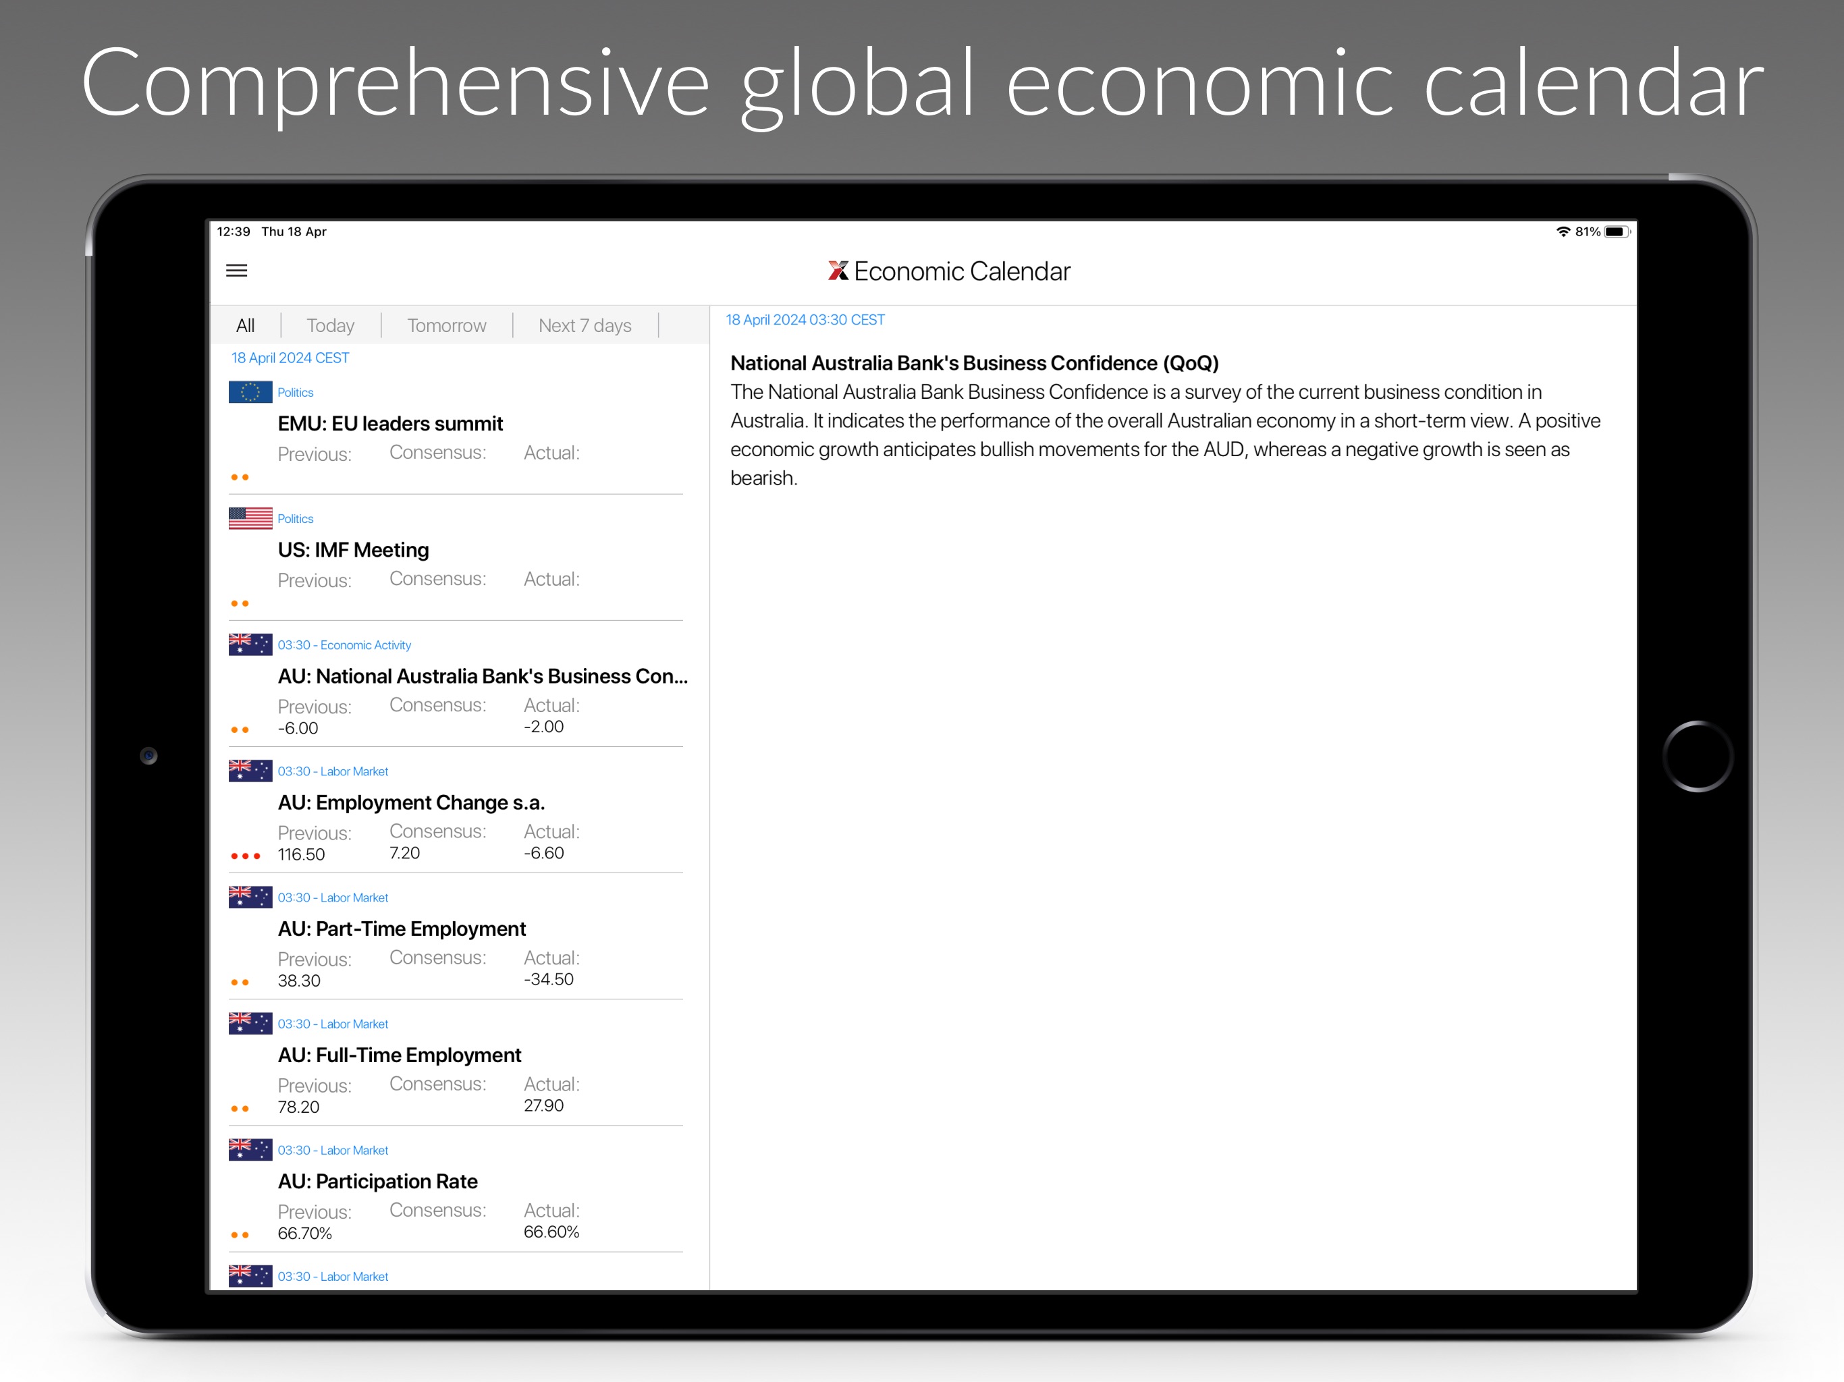This screenshot has width=1844, height=1382.
Task: Tap importance dots on IMF Meeting
Action: (x=240, y=603)
